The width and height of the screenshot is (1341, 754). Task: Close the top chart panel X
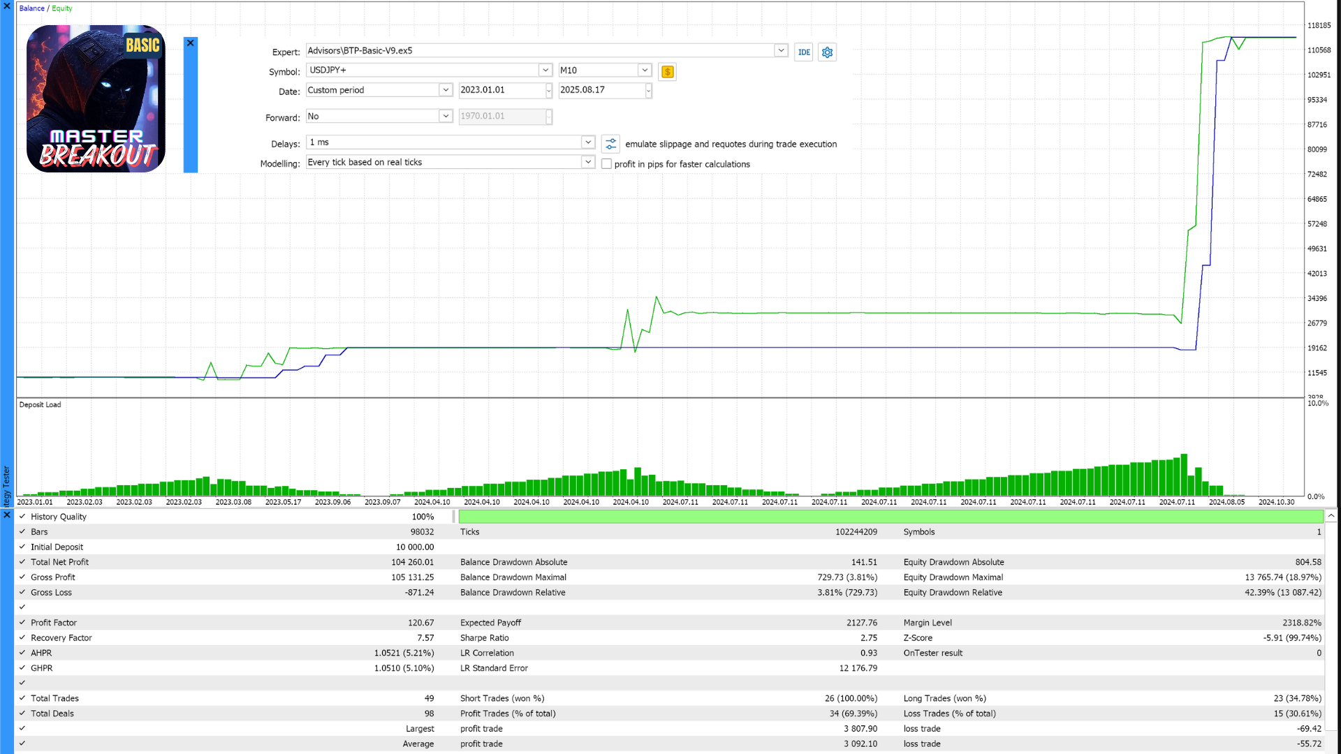[x=7, y=6]
